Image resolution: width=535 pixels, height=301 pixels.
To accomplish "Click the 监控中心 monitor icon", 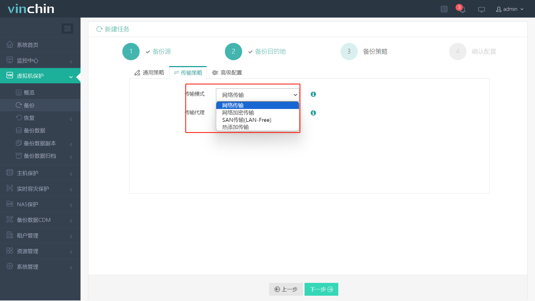I will coord(10,60).
